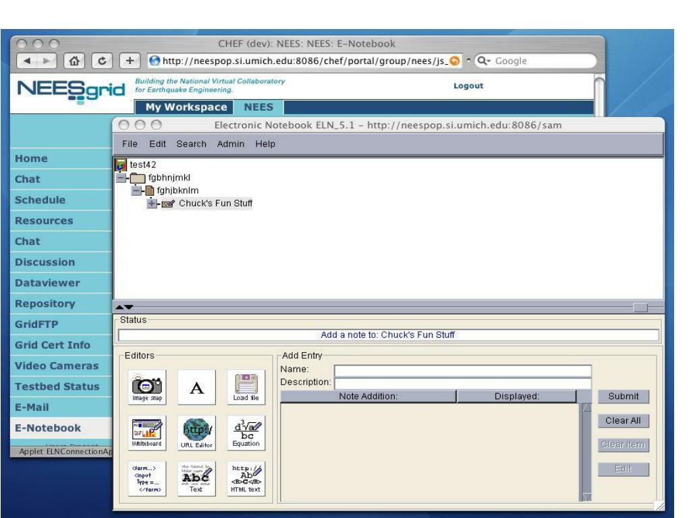Open the HTML text editor
This screenshot has height=518, width=691.
246,478
